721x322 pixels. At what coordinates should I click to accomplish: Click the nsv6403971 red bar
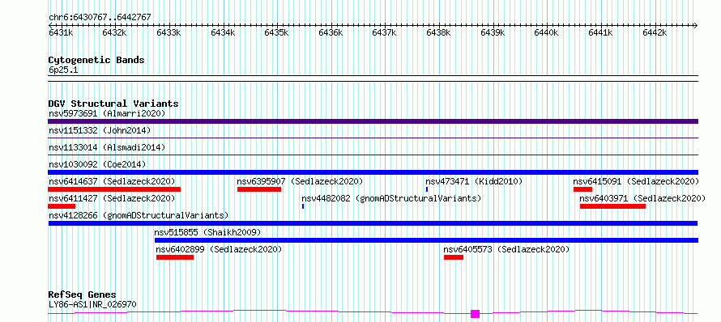[x=612, y=206]
